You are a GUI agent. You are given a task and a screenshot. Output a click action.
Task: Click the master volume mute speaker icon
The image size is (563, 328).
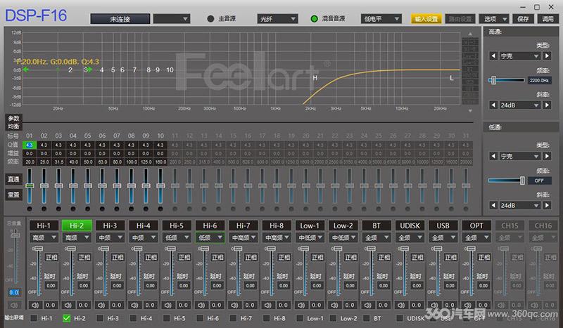click(13, 305)
